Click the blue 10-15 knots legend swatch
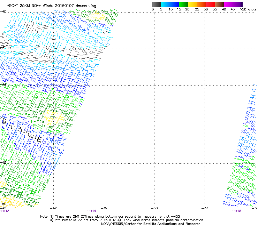The width and height of the screenshot is (258, 226). coord(174,4)
